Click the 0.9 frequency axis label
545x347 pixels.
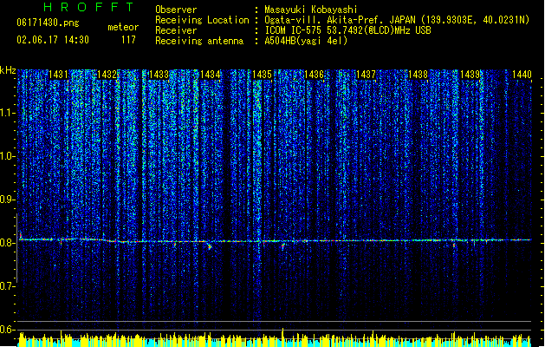click(8, 200)
